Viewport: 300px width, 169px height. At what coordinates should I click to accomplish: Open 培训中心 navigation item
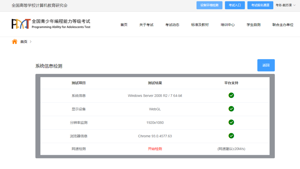[227, 25]
